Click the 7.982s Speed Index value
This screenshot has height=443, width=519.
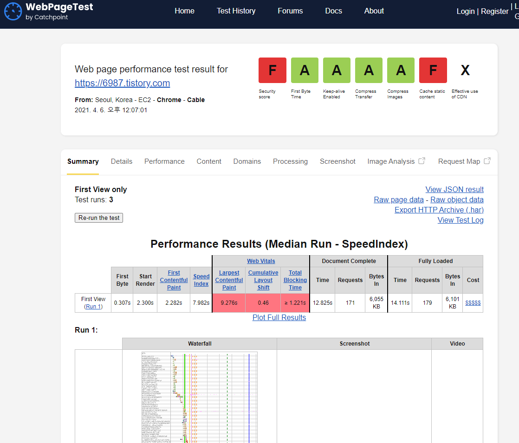tap(201, 303)
